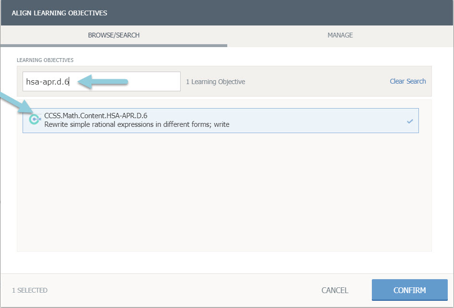Click the active tab underline under Browse/Search
The width and height of the screenshot is (454, 308).
(x=114, y=46)
